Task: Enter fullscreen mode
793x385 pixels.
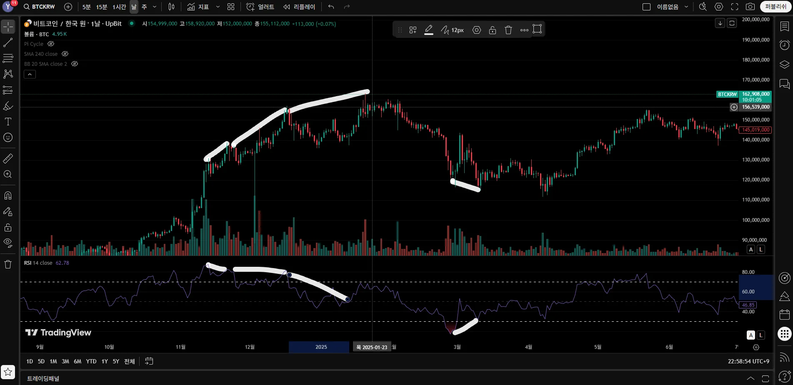Action: point(735,7)
